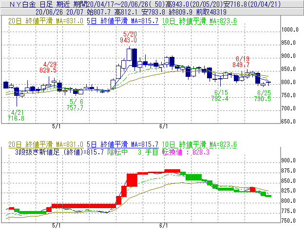
Task: Click the magenta 転換値：828.3 text
Action: pos(186,152)
